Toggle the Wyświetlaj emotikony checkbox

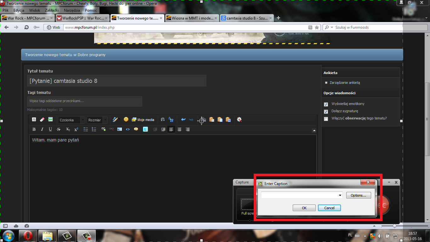click(x=326, y=104)
